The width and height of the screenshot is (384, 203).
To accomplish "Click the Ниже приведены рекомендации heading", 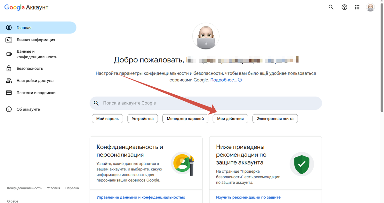I will [241, 155].
